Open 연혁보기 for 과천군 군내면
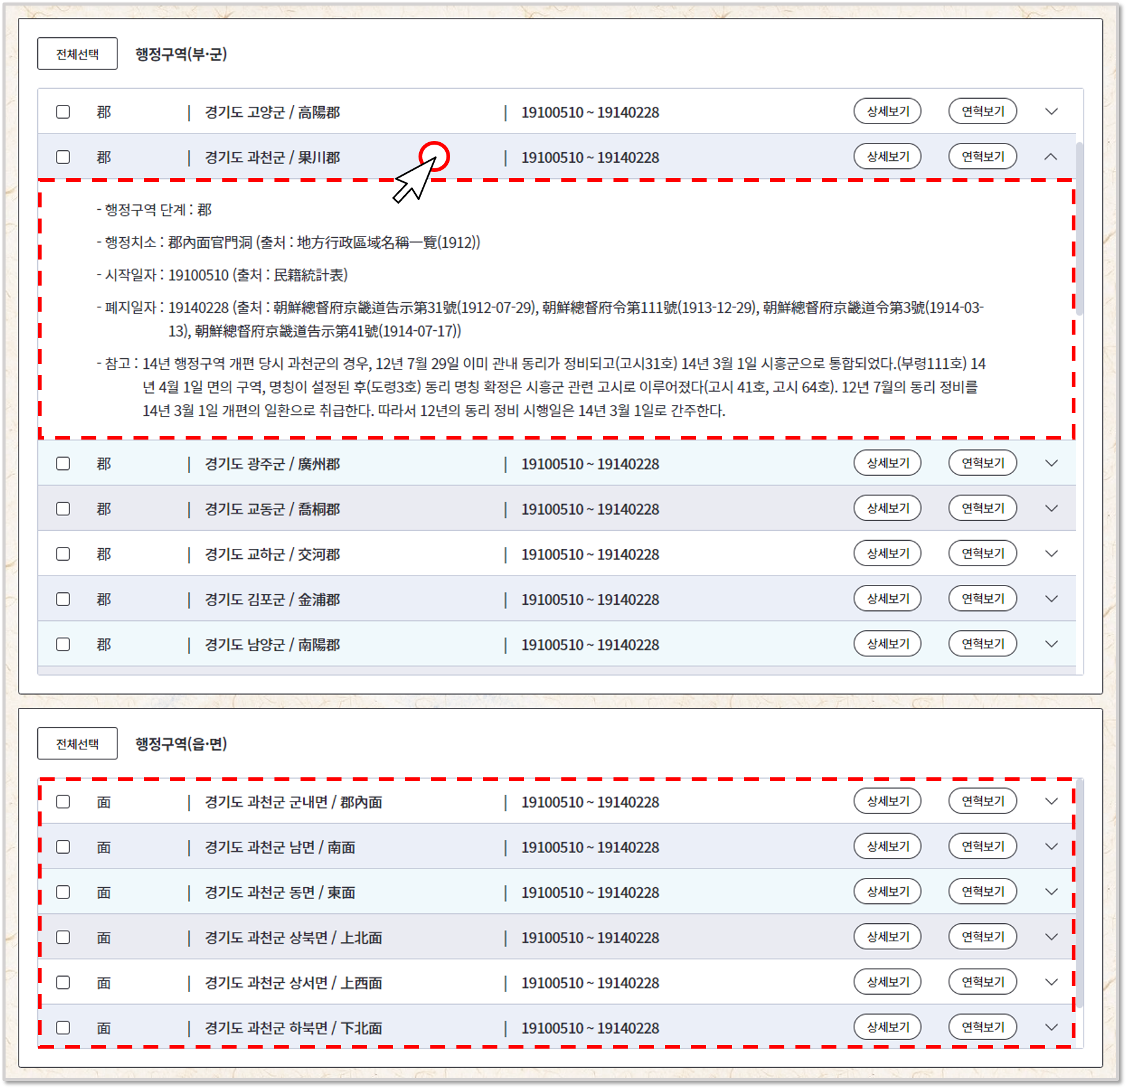The width and height of the screenshot is (1127, 1089). coord(983,802)
